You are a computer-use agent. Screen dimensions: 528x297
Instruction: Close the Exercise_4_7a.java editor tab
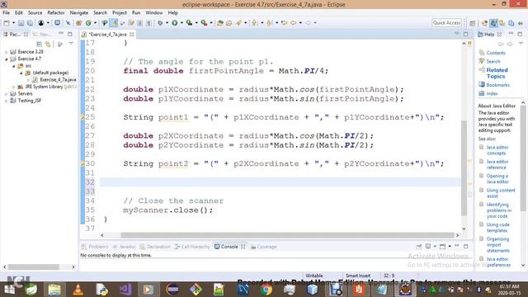pos(132,35)
